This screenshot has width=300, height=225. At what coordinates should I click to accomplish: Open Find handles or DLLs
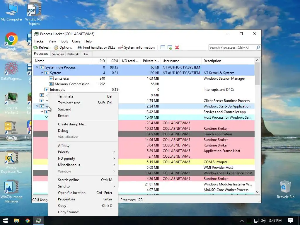click(x=96, y=47)
